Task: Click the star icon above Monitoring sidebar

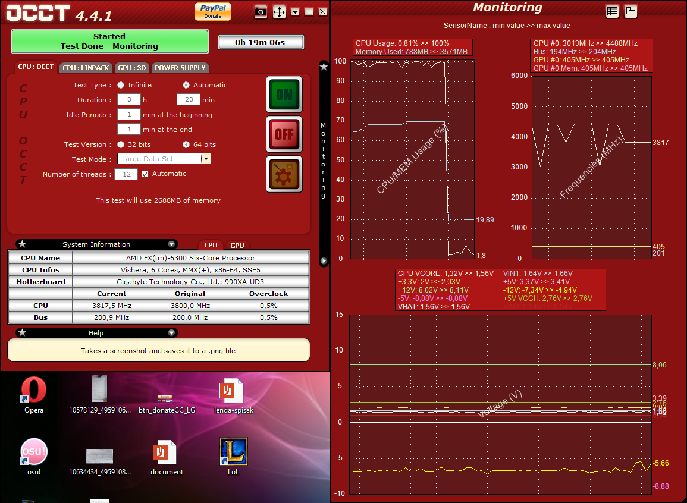Action: [x=324, y=67]
